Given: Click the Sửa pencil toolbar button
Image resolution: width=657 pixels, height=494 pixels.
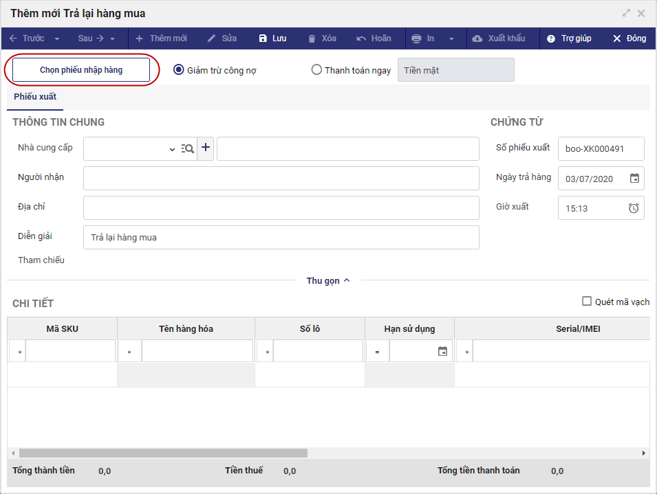Looking at the screenshot, I should tap(222, 38).
